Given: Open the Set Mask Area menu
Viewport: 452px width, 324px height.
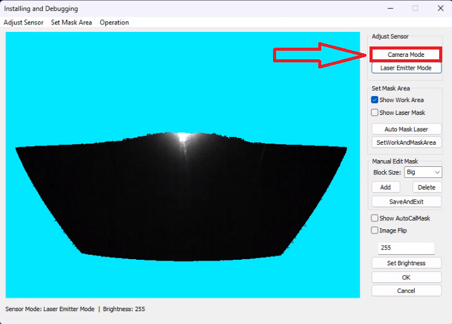Looking at the screenshot, I should tap(71, 23).
